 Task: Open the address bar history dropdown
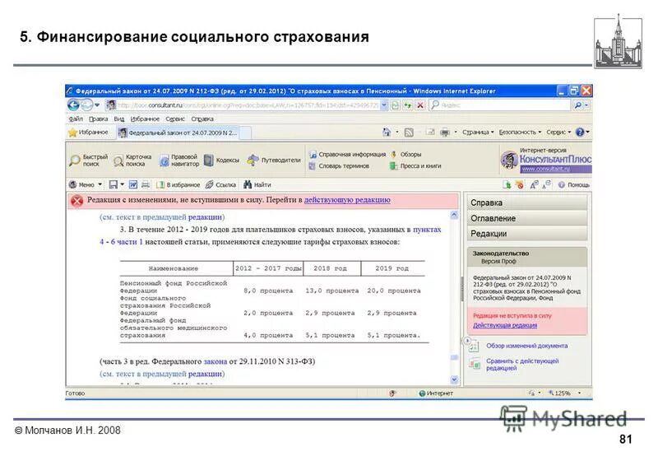(384, 105)
